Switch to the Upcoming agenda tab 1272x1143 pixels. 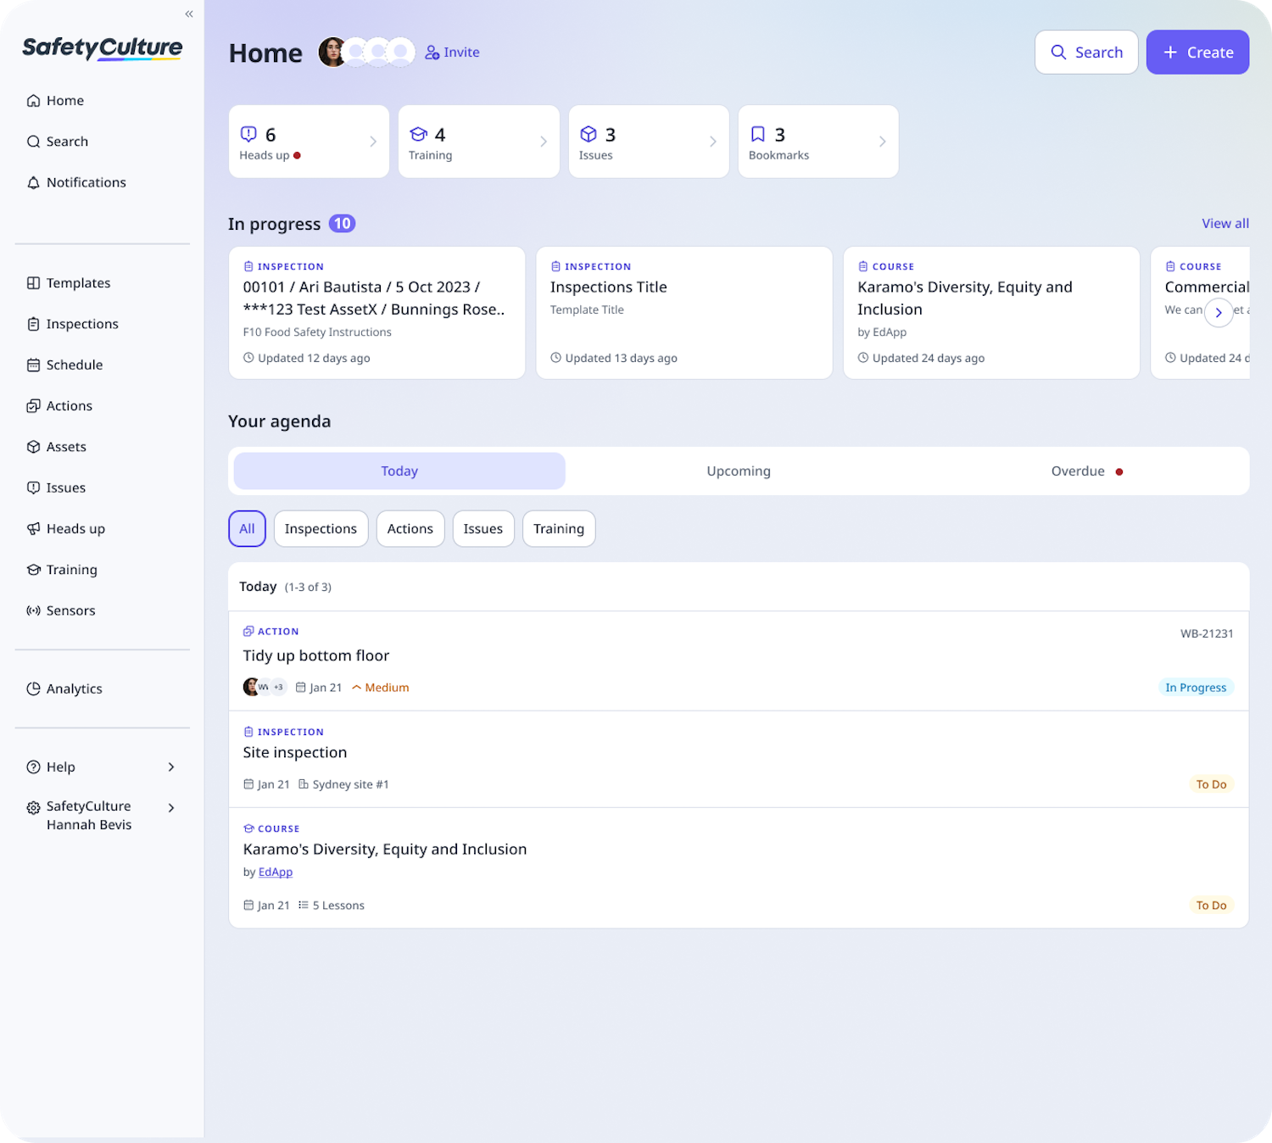[739, 471]
